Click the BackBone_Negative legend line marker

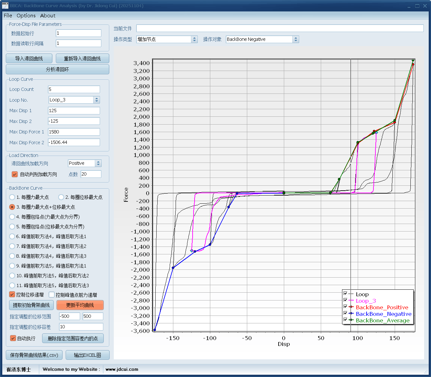[x=351, y=314]
